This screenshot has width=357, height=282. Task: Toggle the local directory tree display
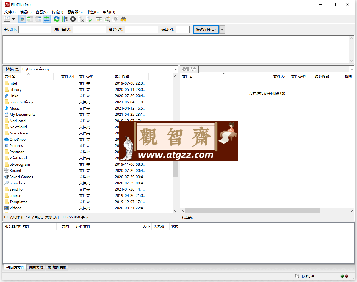coord(30,19)
